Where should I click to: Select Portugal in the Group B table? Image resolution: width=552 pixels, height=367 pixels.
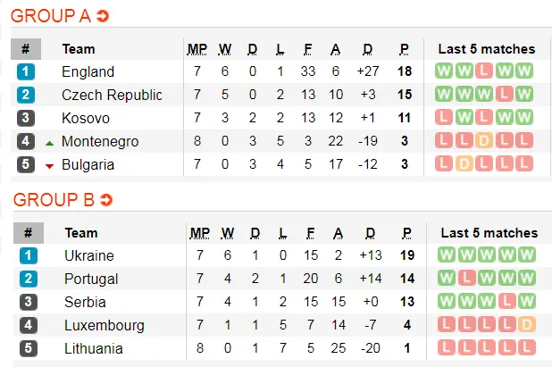[x=90, y=279]
